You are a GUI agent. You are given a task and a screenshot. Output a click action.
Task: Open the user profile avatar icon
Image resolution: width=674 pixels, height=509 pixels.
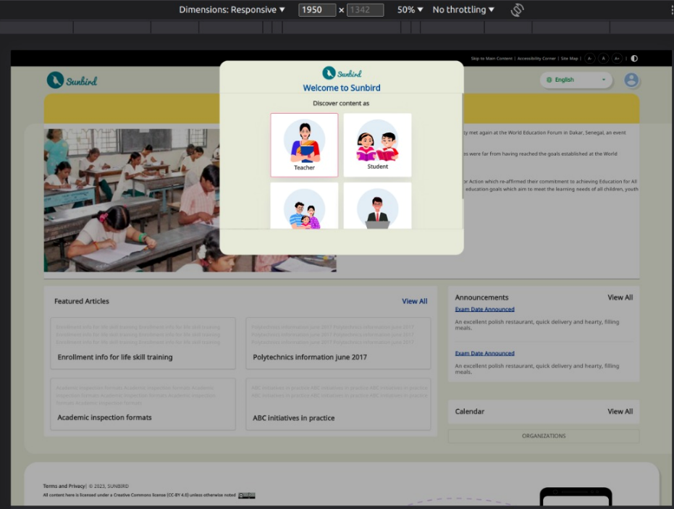(631, 80)
